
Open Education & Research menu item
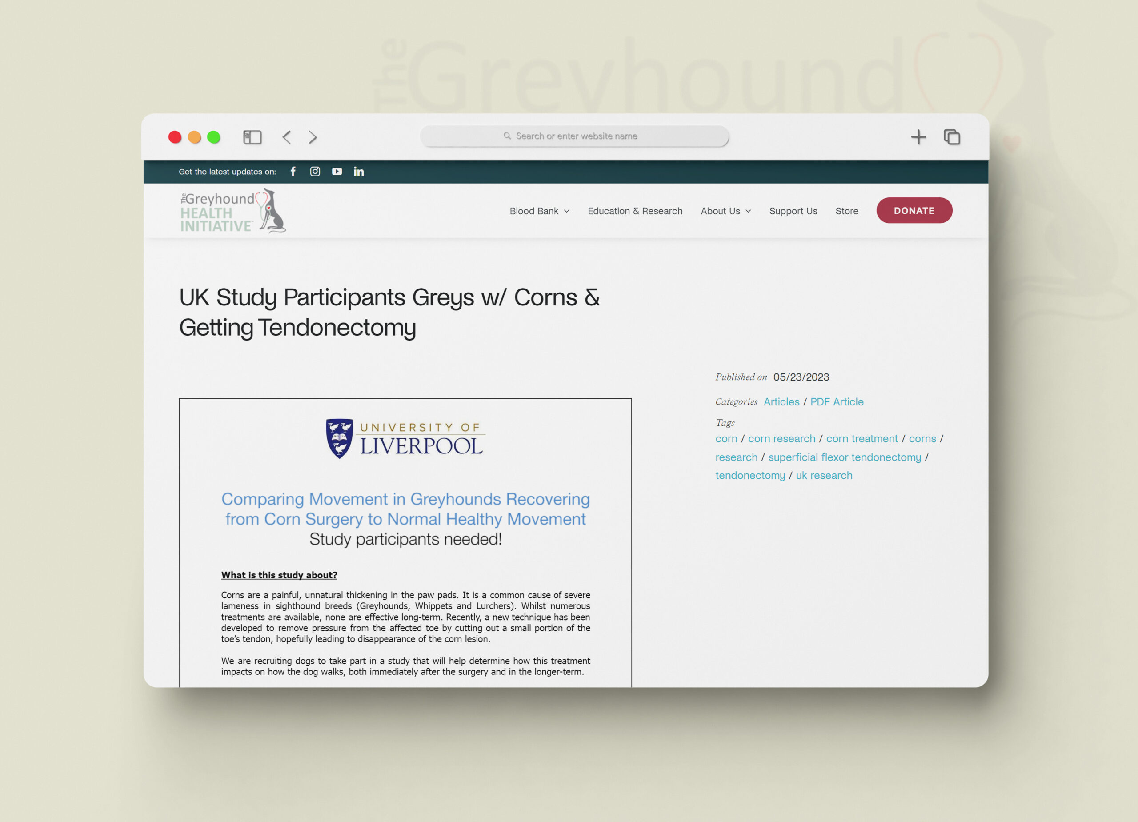pyautogui.click(x=635, y=211)
